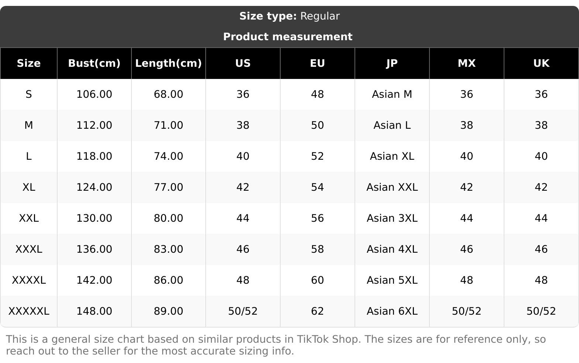Select the US column header

pyautogui.click(x=243, y=63)
